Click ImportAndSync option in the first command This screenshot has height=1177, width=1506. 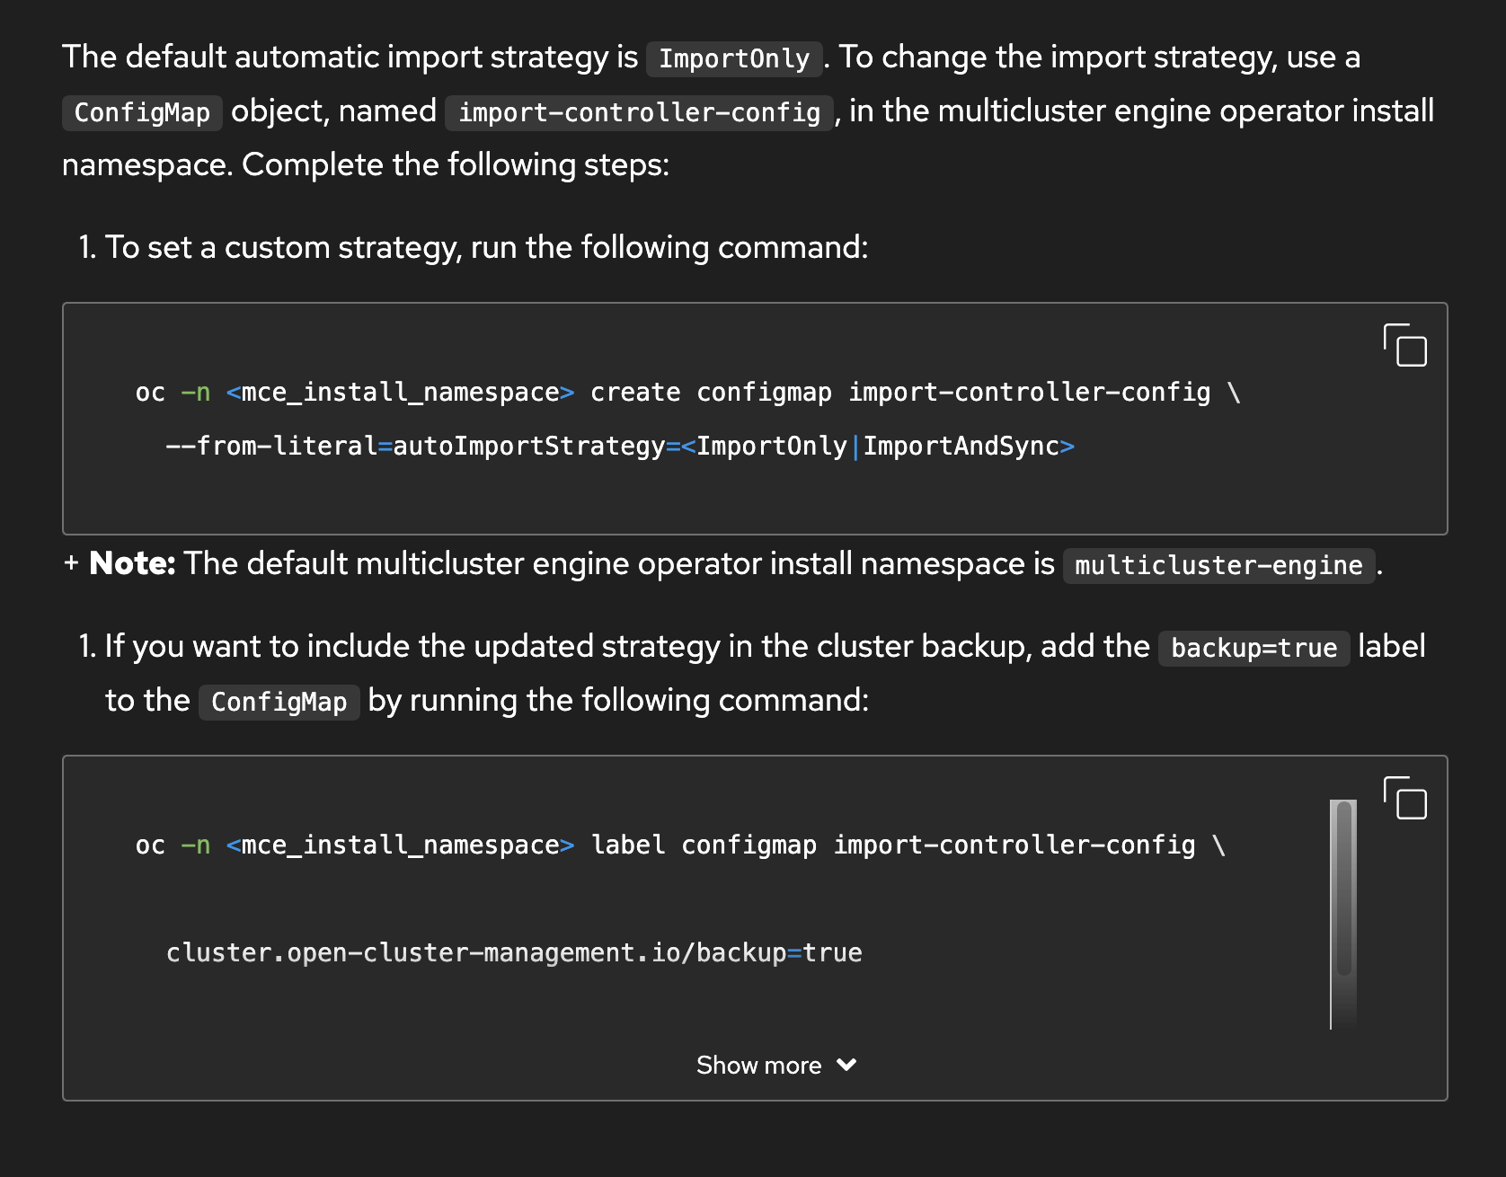(961, 447)
